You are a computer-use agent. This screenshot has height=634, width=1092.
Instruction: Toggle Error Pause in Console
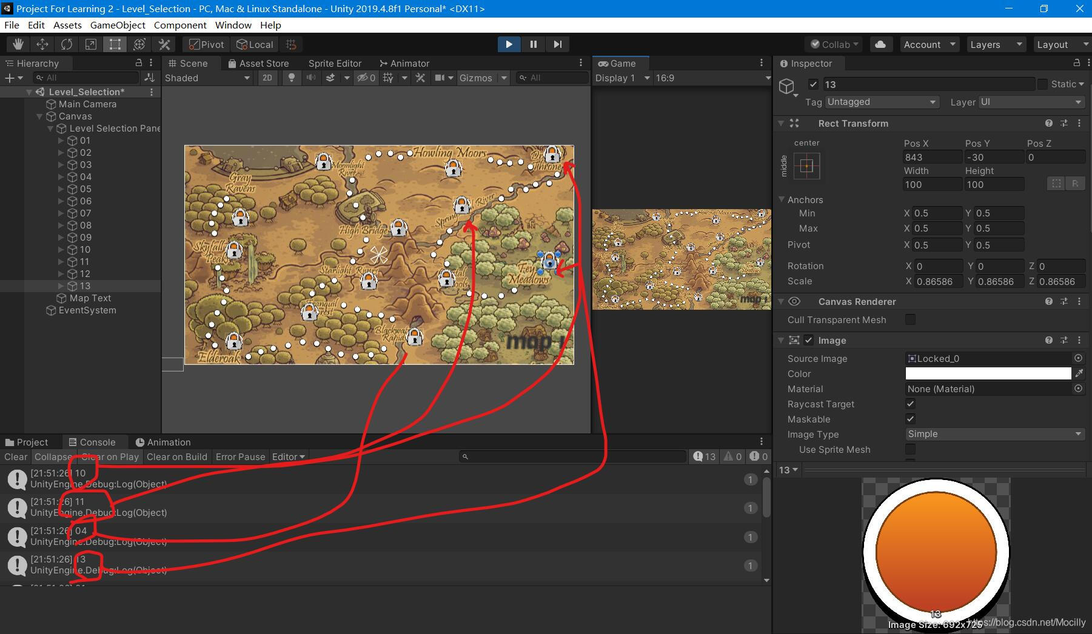[240, 456]
